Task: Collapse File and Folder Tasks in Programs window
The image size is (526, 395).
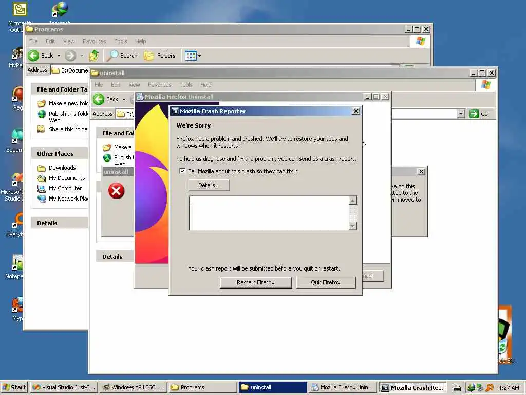Action: click(x=60, y=89)
